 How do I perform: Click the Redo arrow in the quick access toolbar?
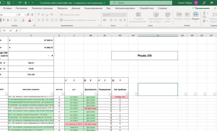pyautogui.click(x=20, y=3)
